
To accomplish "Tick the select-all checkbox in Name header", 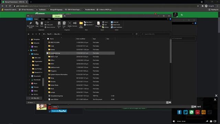I will [48, 39].
